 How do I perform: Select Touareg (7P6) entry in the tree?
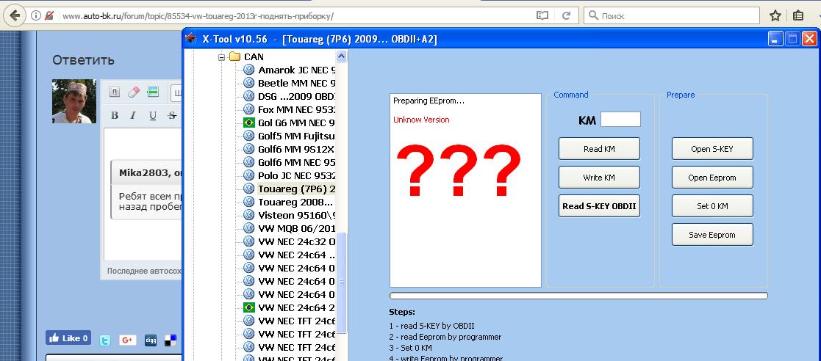point(296,189)
